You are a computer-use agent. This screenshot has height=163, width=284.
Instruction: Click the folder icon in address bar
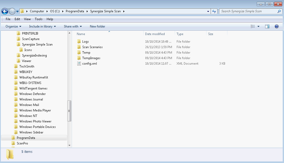click(x=22, y=11)
